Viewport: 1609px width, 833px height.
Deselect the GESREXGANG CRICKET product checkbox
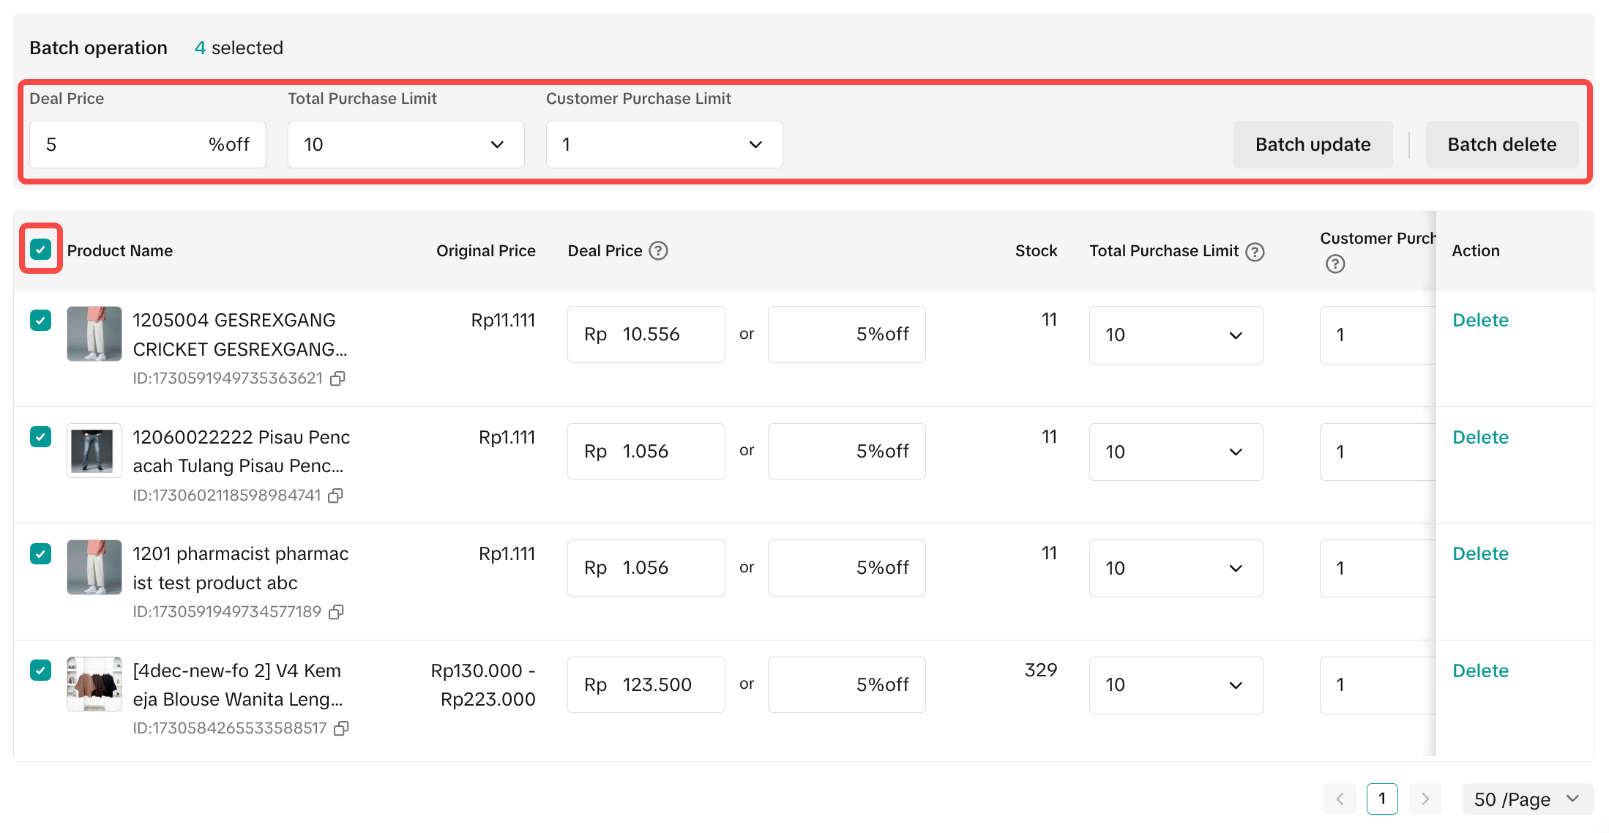pos(41,320)
